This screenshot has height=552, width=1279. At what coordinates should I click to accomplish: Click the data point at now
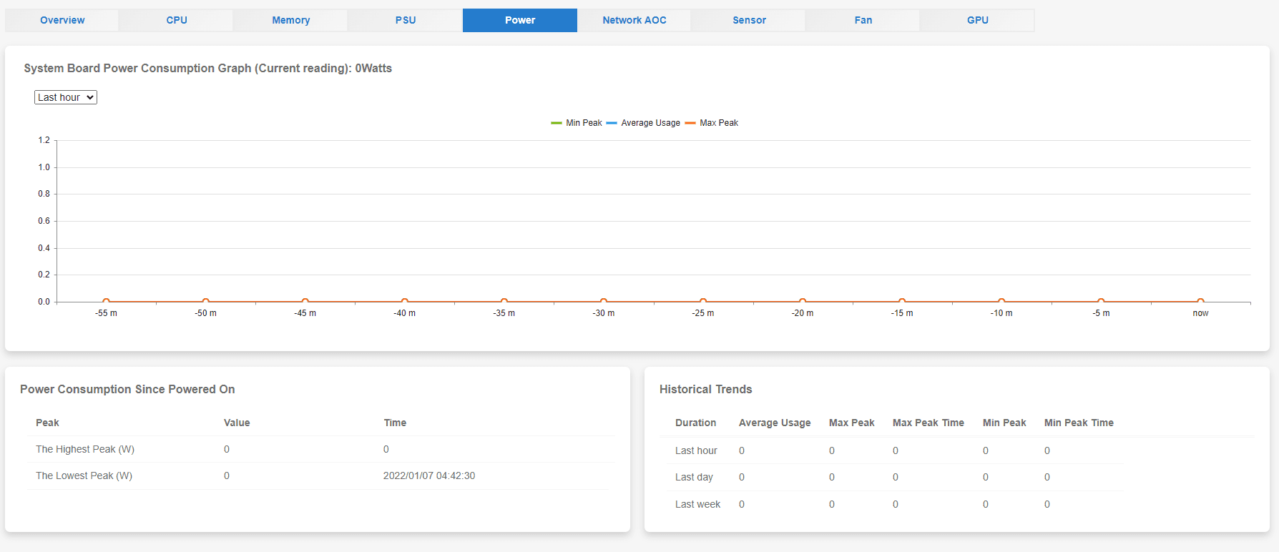tap(1200, 302)
